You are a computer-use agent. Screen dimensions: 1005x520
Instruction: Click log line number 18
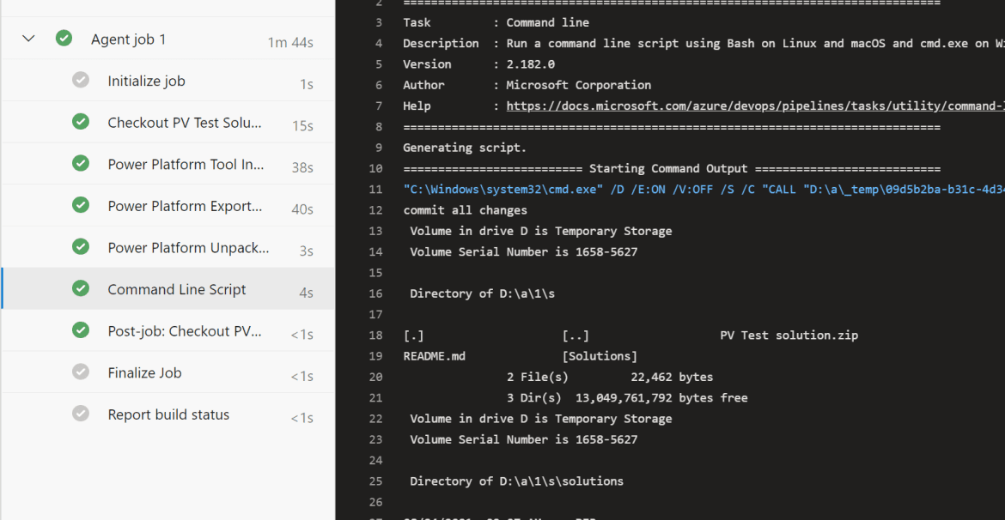(x=375, y=336)
